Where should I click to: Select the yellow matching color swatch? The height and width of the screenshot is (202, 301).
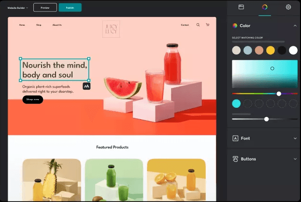point(271,50)
